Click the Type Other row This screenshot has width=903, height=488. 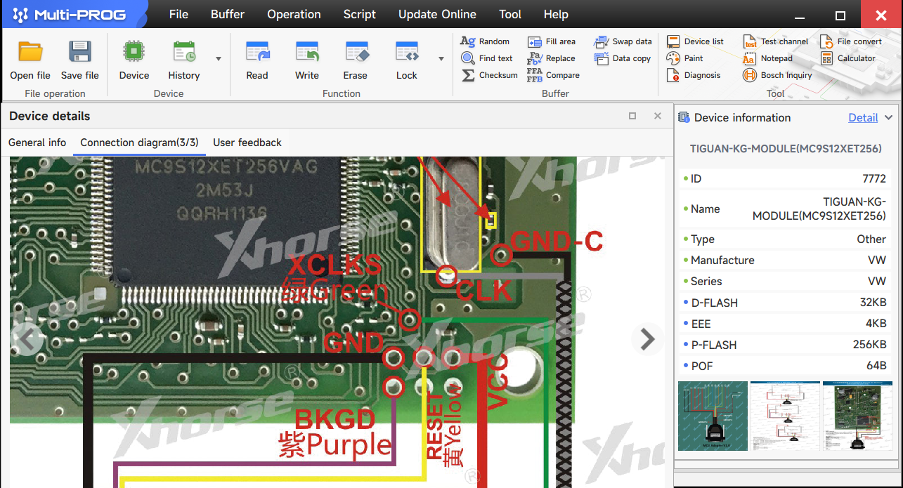784,239
